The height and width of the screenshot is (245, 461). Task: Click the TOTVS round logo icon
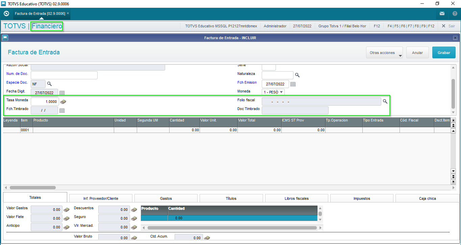click(6, 13)
